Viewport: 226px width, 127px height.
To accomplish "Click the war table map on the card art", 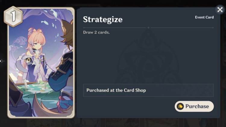I will 37,90.
